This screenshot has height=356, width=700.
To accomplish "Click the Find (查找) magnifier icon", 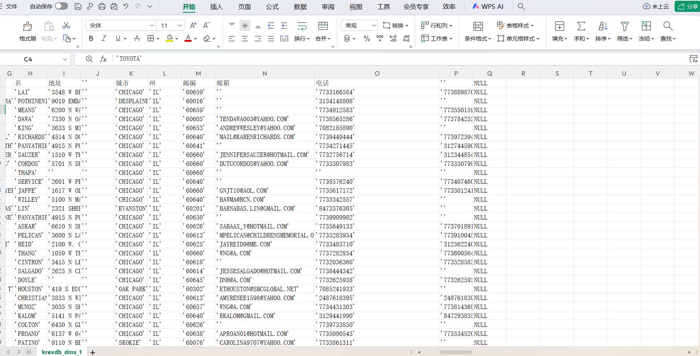I will pos(668,26).
